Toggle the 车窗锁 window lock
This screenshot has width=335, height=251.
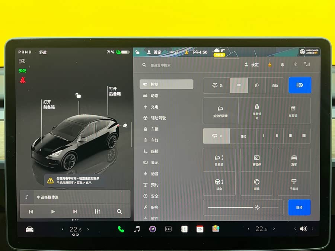tap(293, 111)
